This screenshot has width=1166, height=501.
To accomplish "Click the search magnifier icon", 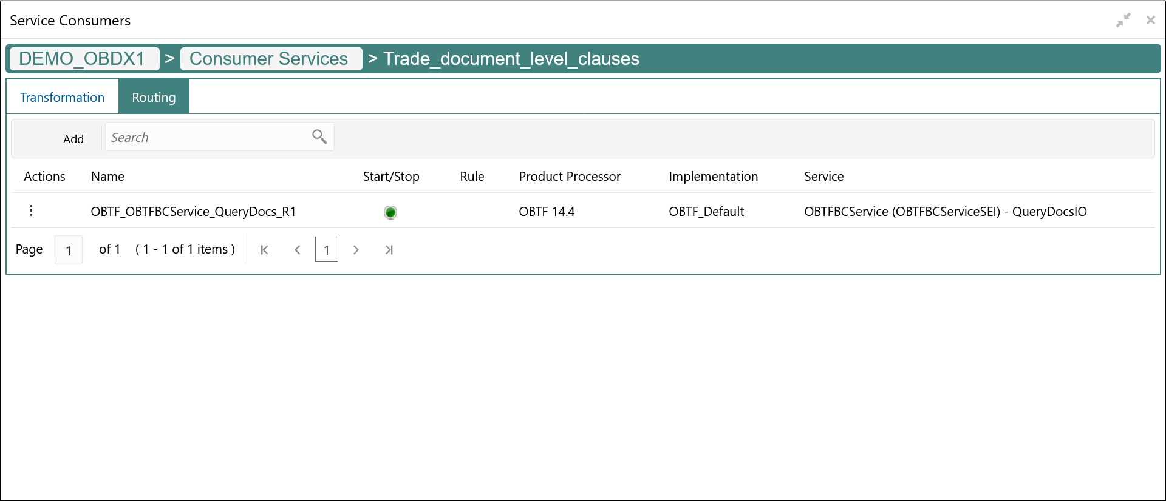I will click(319, 137).
